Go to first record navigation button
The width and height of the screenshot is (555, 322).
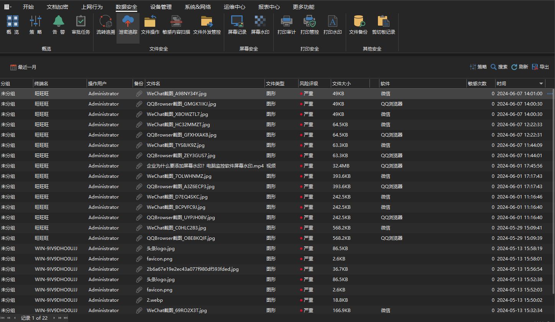click(x=3, y=318)
